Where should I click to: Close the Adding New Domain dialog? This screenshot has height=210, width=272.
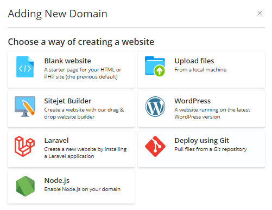[260, 13]
